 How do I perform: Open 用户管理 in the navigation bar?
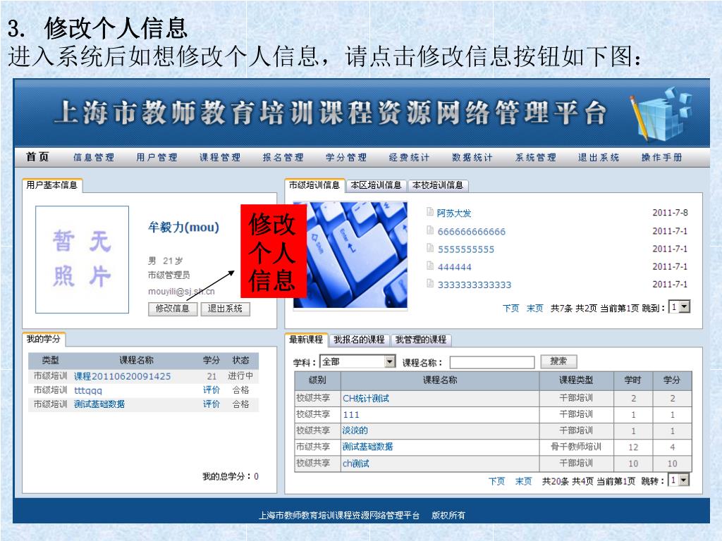157,157
